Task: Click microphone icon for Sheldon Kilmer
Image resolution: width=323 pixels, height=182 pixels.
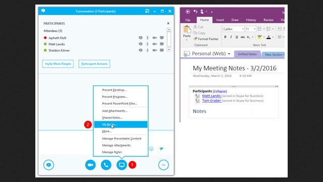Action: pos(147,50)
